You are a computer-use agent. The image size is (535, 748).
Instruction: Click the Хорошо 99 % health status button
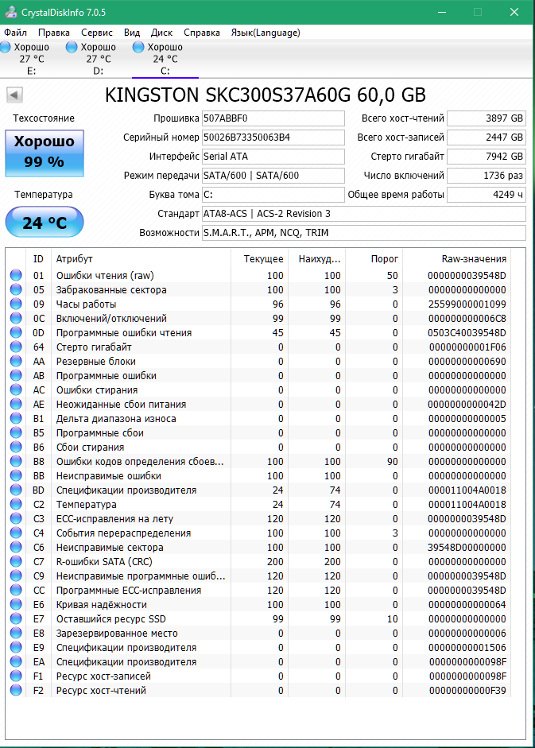[x=45, y=153]
